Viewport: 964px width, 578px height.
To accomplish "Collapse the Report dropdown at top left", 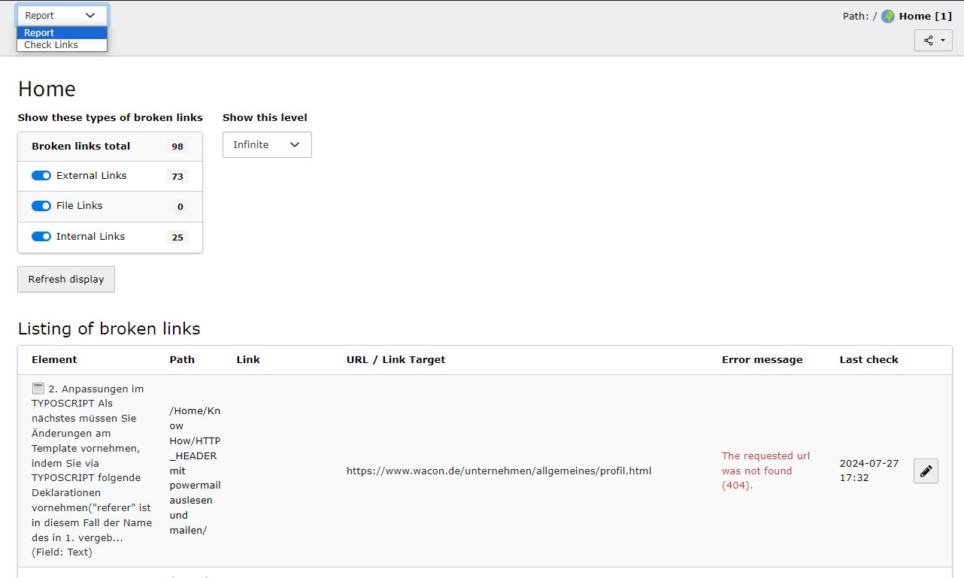I will 62,15.
